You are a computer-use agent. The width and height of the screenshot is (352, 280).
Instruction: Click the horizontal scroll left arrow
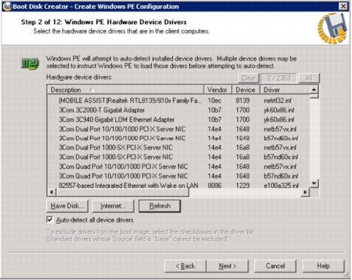point(51,192)
